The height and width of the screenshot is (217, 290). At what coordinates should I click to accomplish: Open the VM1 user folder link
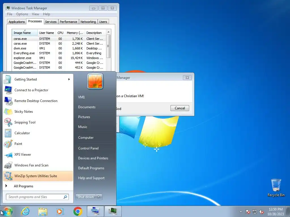point(81,97)
